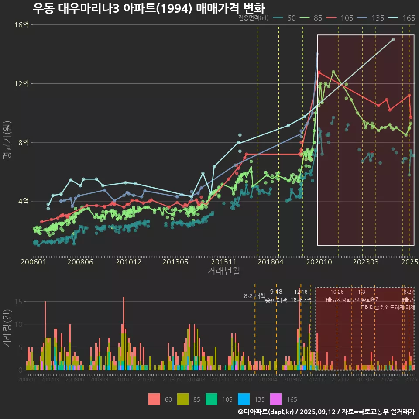Click the '10·26' policy date annotation
Viewport: 419px width, 419px height.
click(337, 292)
